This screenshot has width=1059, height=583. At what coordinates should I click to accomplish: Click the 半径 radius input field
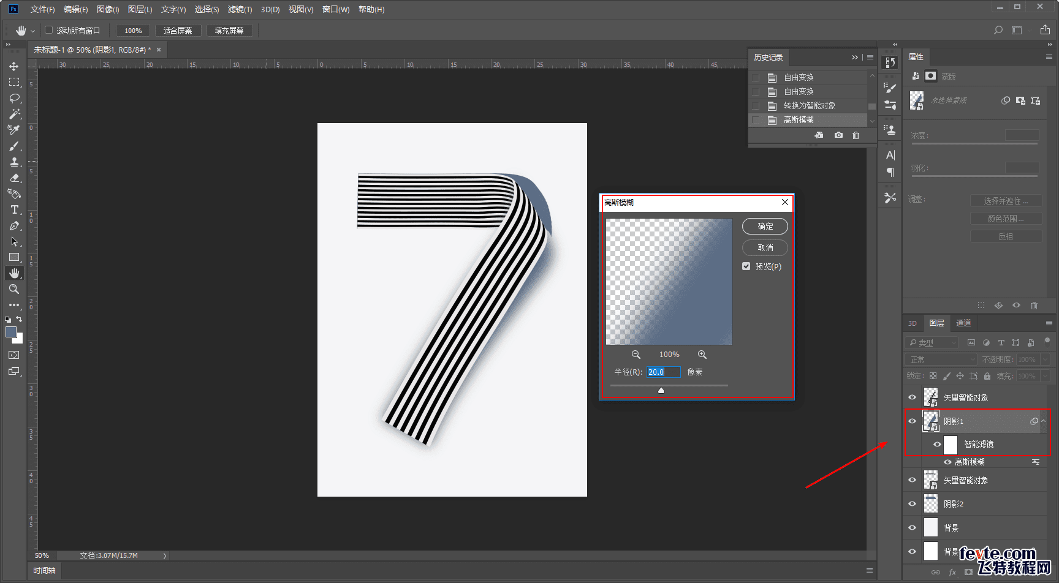click(x=663, y=372)
